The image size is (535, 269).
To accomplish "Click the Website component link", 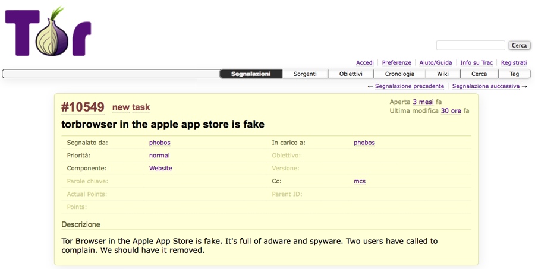I will click(160, 169).
